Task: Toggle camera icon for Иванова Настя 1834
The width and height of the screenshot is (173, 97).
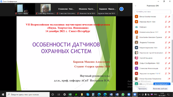Action: pos(169,22)
